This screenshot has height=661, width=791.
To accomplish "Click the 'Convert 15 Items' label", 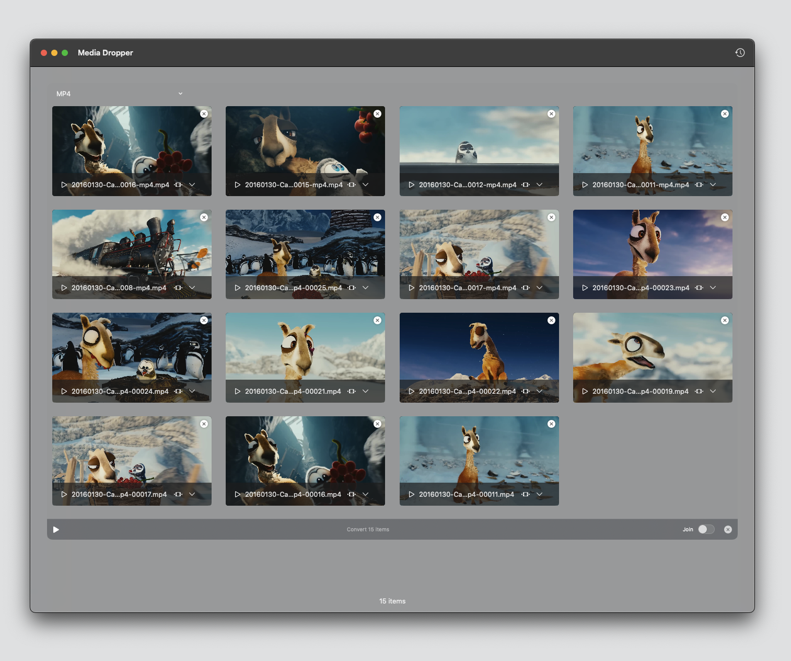I will 368,529.
